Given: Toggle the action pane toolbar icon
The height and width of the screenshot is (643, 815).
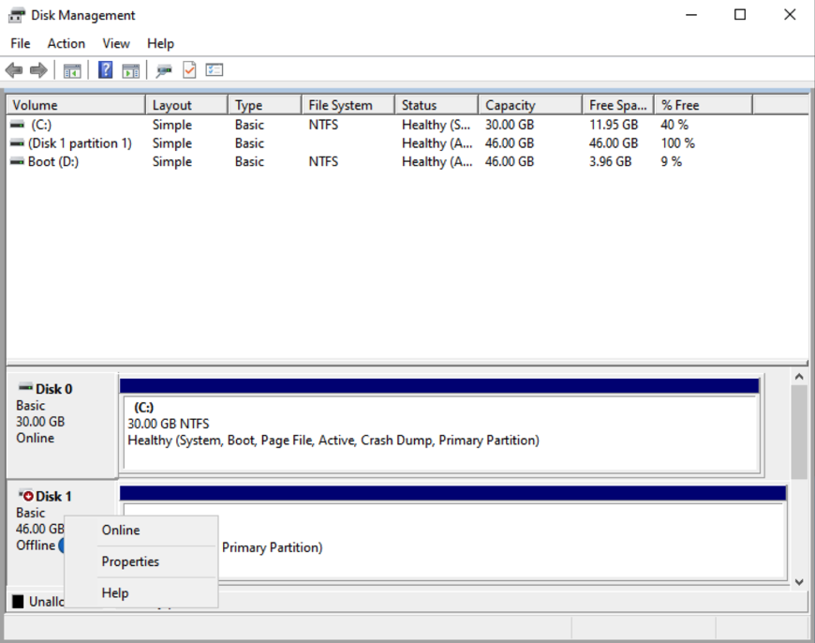Looking at the screenshot, I should [130, 70].
